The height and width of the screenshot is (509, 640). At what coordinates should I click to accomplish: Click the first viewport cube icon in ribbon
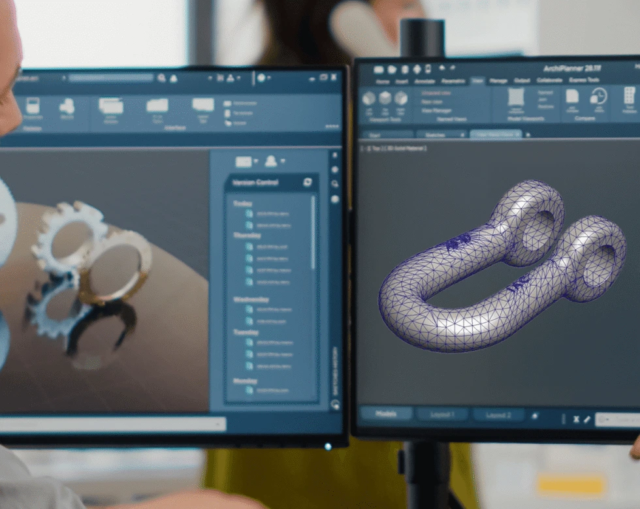click(x=369, y=98)
